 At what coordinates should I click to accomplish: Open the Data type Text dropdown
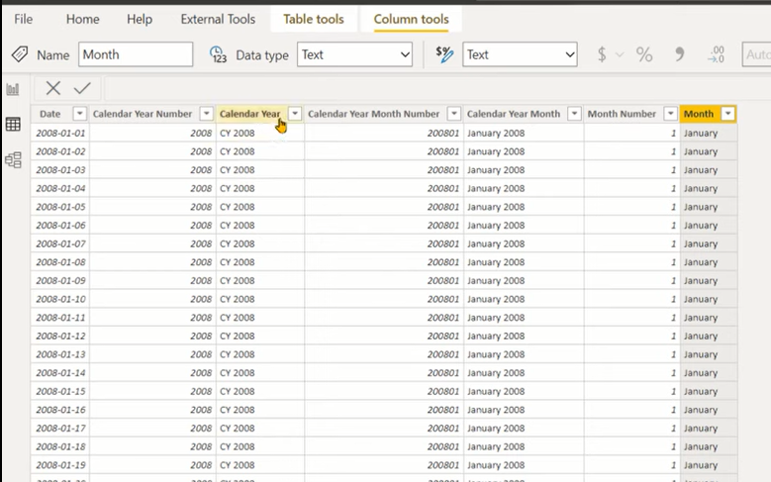[x=354, y=54]
